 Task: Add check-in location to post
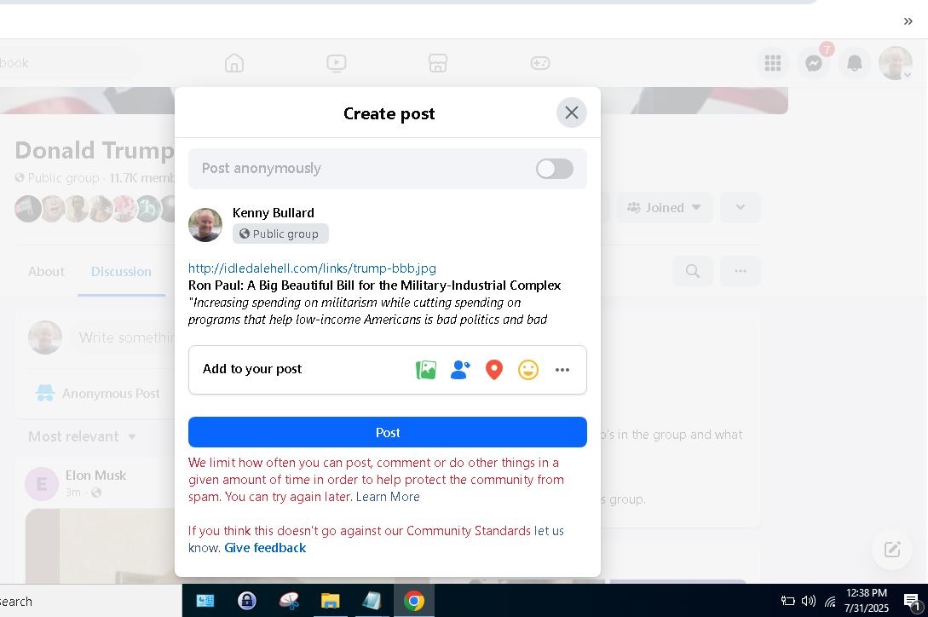[x=494, y=370]
